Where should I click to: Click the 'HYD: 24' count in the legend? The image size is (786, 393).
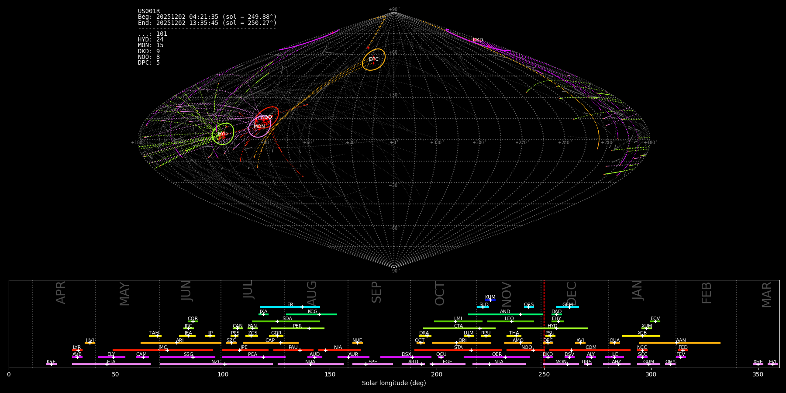point(151,40)
